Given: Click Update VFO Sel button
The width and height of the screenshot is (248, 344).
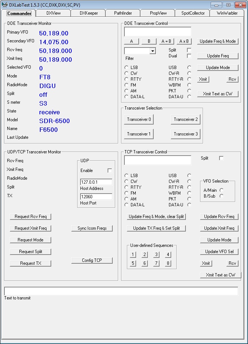Looking at the screenshot, I should point(219,252).
